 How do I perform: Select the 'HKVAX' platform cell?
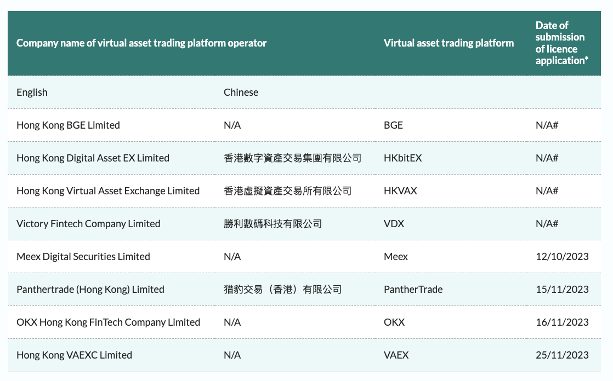coord(400,191)
